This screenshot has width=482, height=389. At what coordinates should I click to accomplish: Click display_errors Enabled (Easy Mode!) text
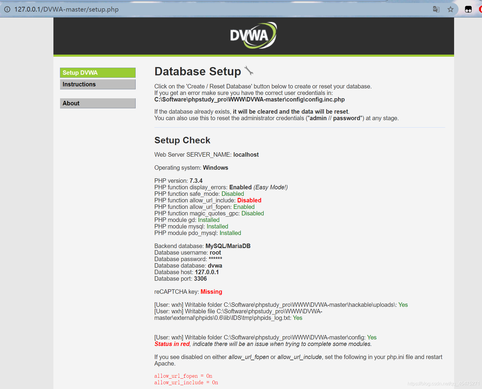tap(259, 187)
